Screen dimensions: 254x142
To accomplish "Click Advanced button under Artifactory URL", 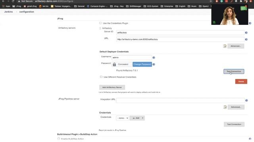I will 236,46.
